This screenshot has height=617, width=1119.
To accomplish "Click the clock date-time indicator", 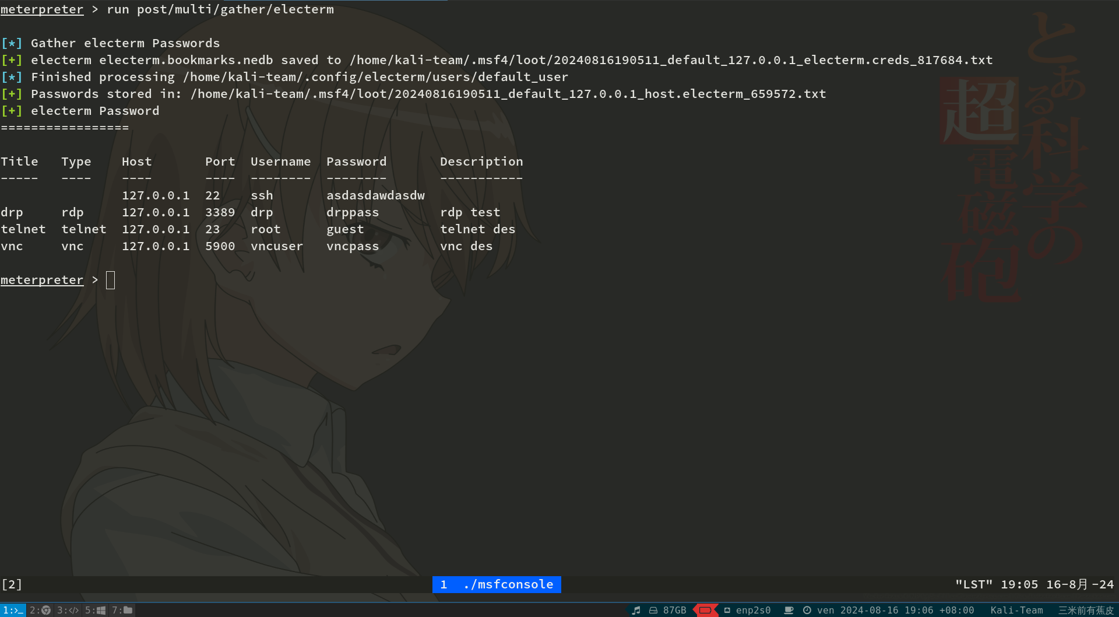I will coord(888,610).
